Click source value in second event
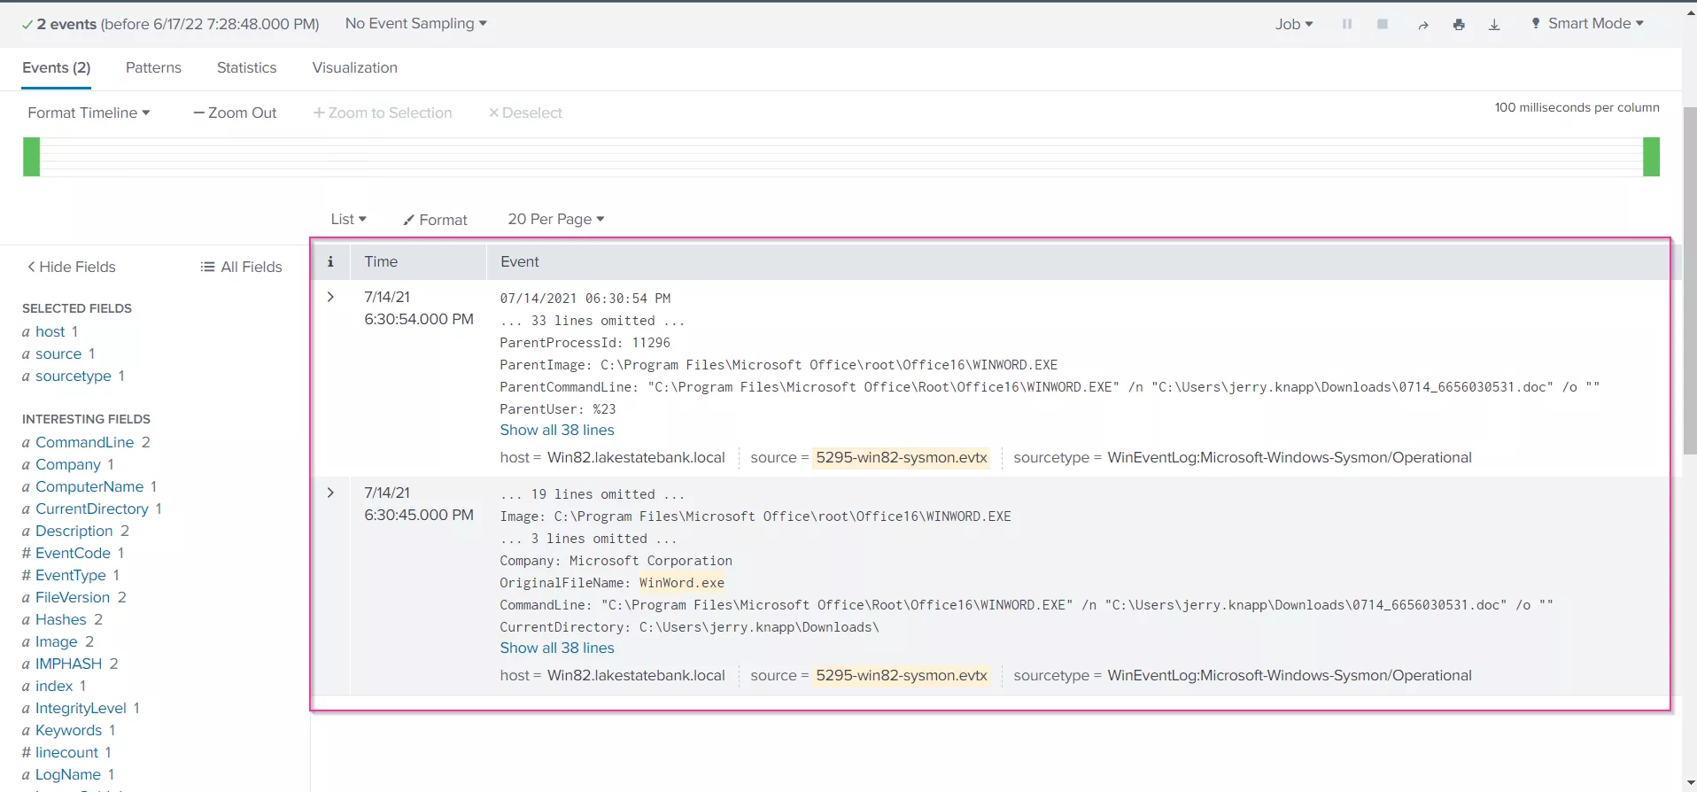The height and width of the screenshot is (792, 1697). pos(902,675)
